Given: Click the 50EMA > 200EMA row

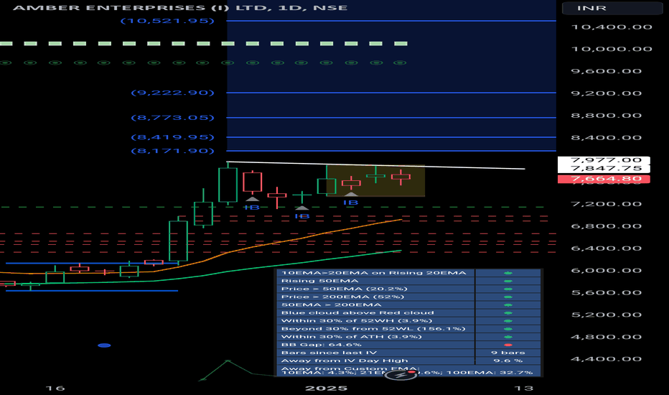Looking at the screenshot, I should (x=408, y=305).
